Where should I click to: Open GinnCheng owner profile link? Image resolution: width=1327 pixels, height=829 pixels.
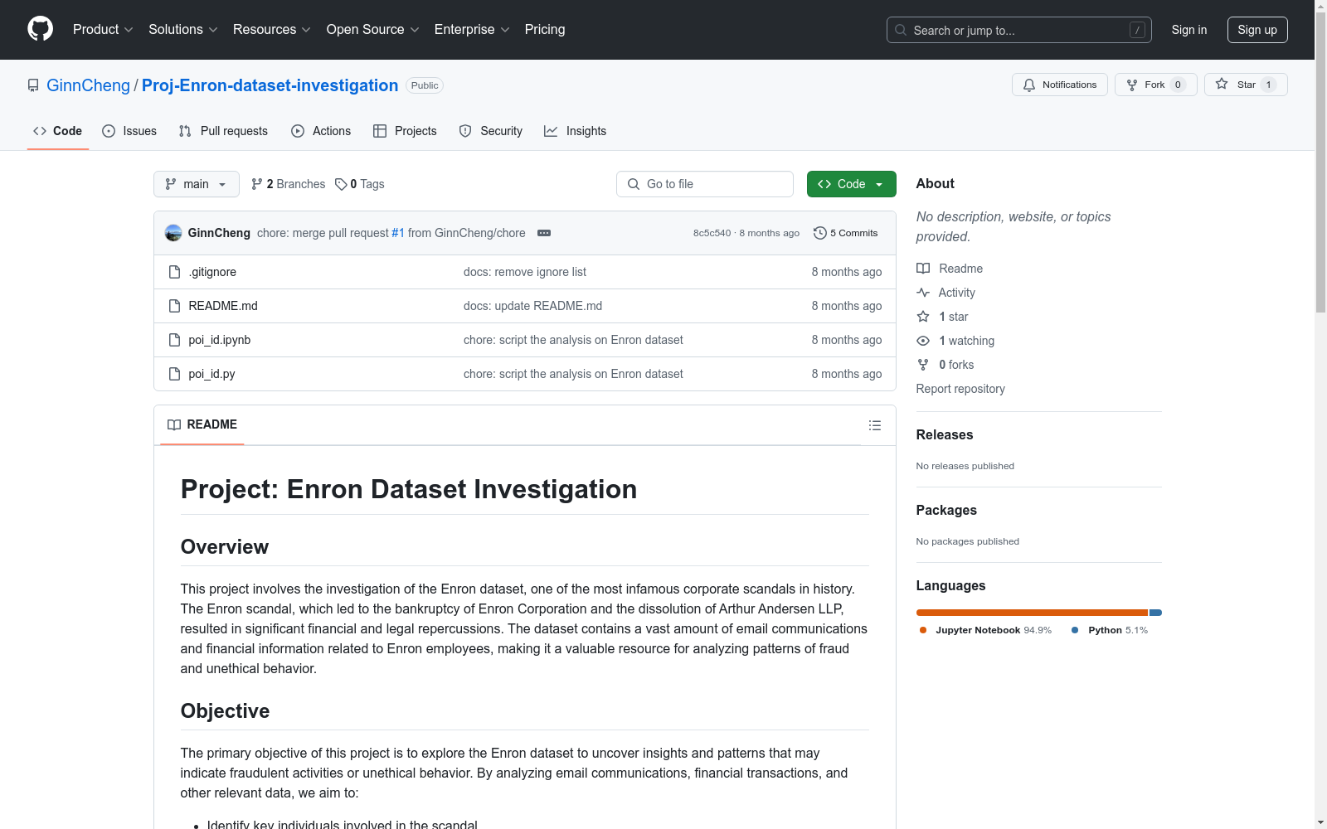tap(88, 85)
